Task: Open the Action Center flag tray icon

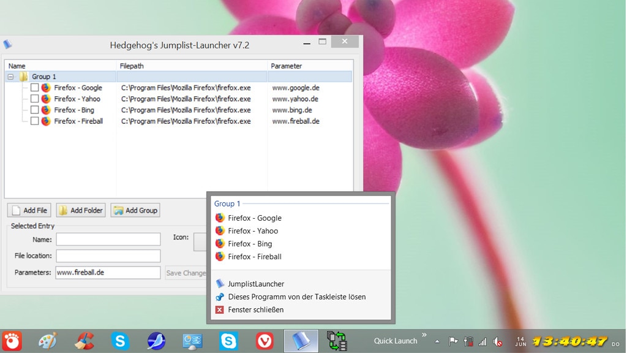Action: 454,341
